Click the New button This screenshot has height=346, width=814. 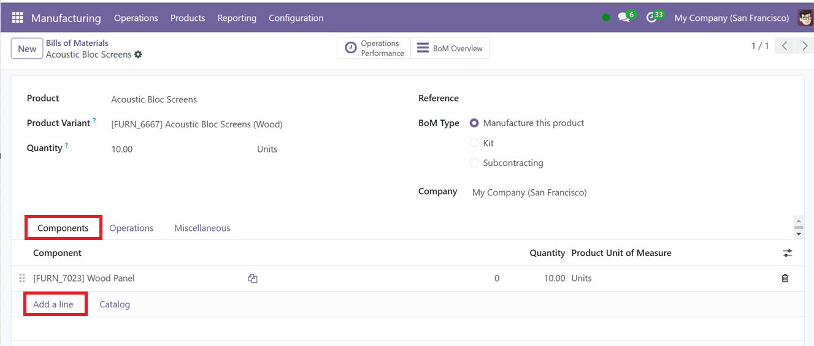(x=27, y=49)
